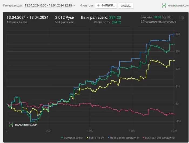Viewport: 189px width, 143px height.
Task: Click the Интервал дат: label
Action: point(13,6)
